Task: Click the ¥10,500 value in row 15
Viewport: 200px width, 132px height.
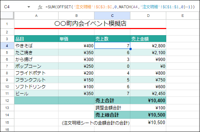Action: (148, 122)
